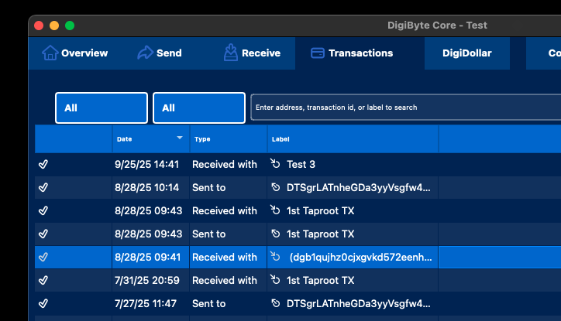Sort by the Type column header

click(x=229, y=139)
